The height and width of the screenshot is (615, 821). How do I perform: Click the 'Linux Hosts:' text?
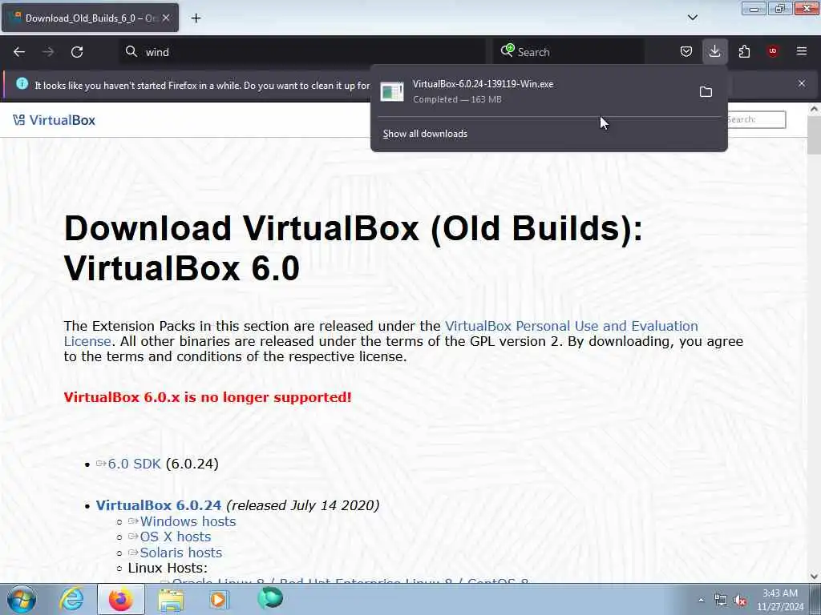[168, 568]
